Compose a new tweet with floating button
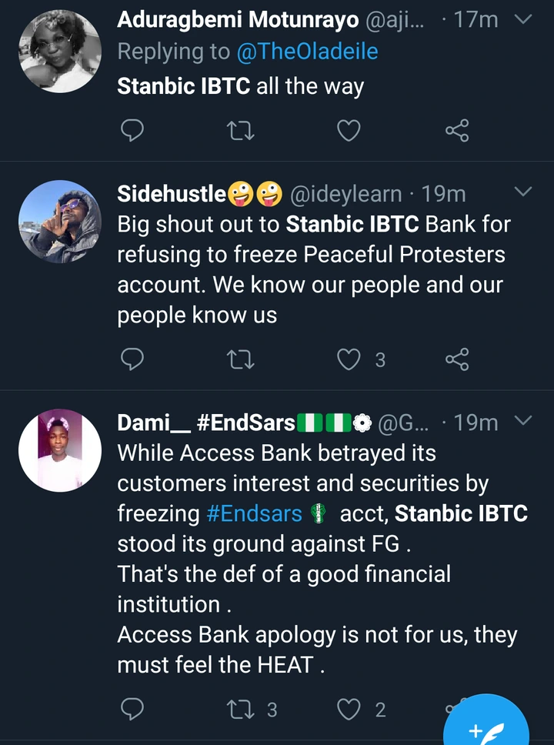The height and width of the screenshot is (745, 554). point(486,723)
